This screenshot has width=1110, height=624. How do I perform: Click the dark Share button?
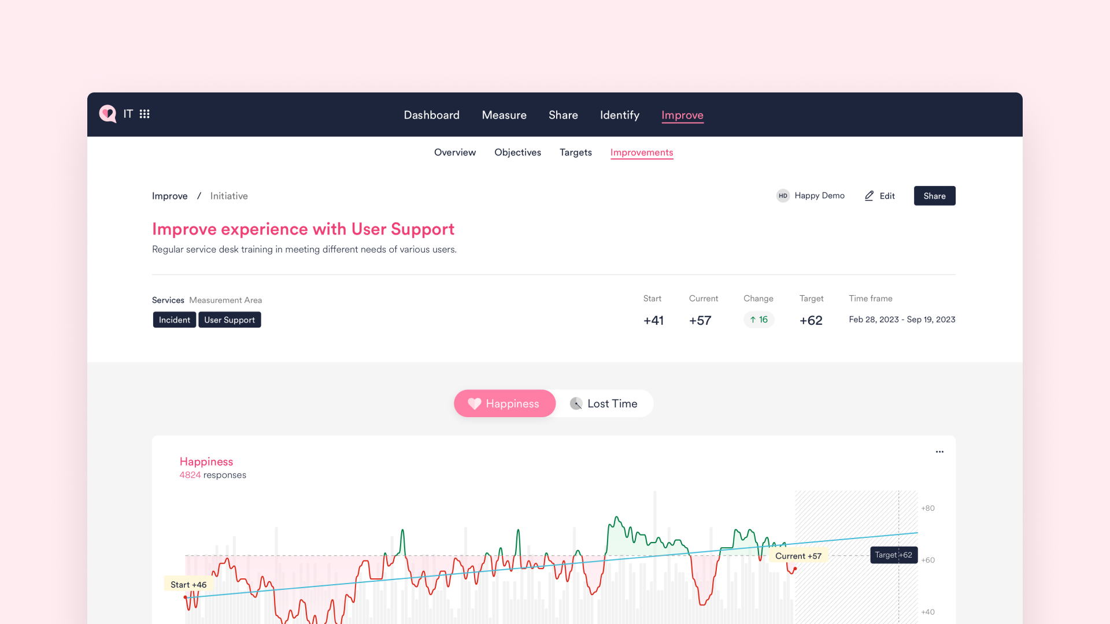(934, 196)
